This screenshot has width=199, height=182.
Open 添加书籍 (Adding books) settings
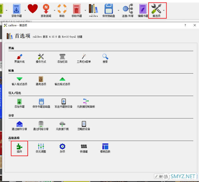pos(19,103)
